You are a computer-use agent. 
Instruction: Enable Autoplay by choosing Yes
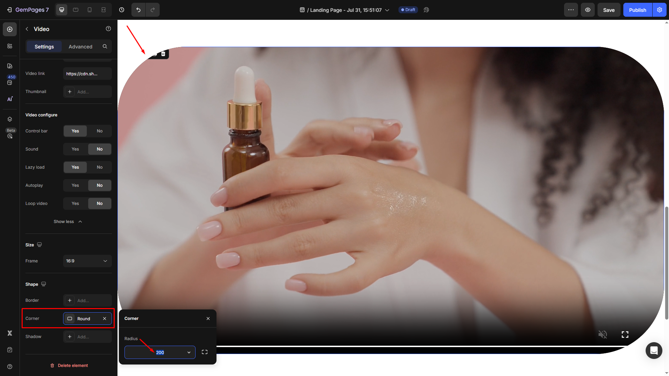(75, 185)
